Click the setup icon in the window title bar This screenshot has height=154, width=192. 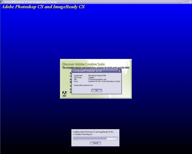point(2,2)
